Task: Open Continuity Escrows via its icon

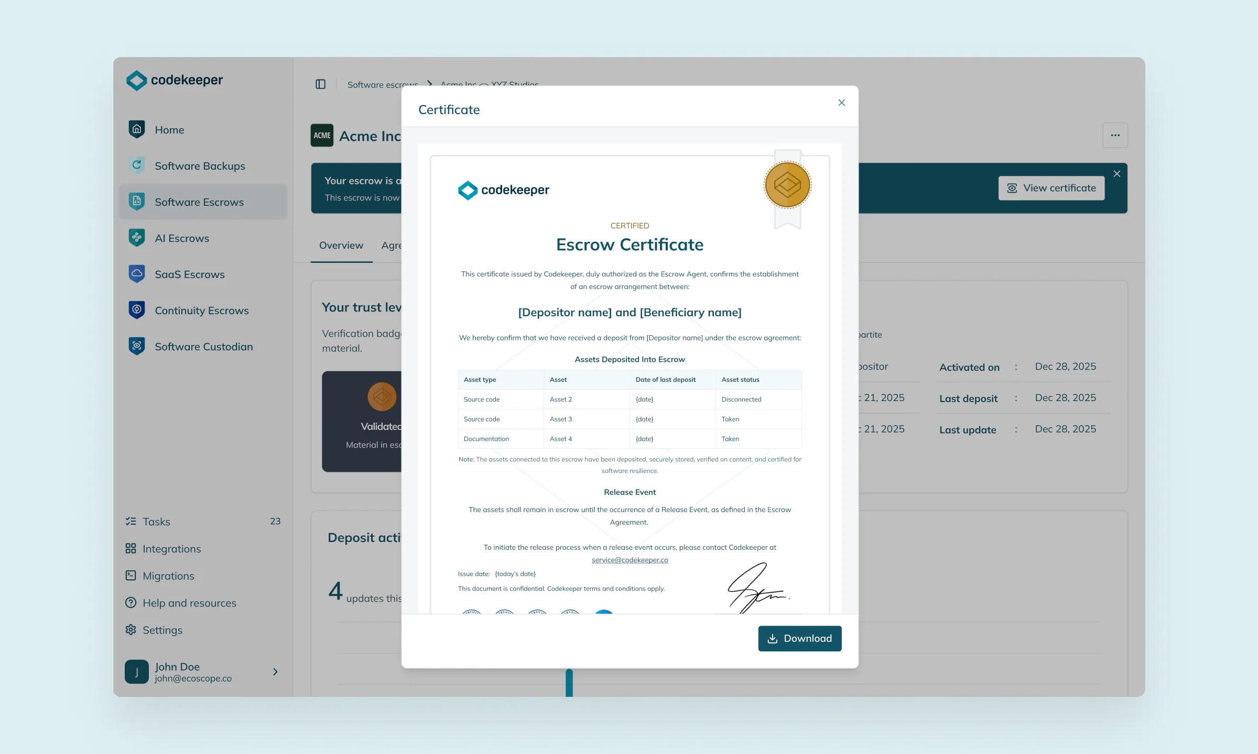Action: point(137,310)
